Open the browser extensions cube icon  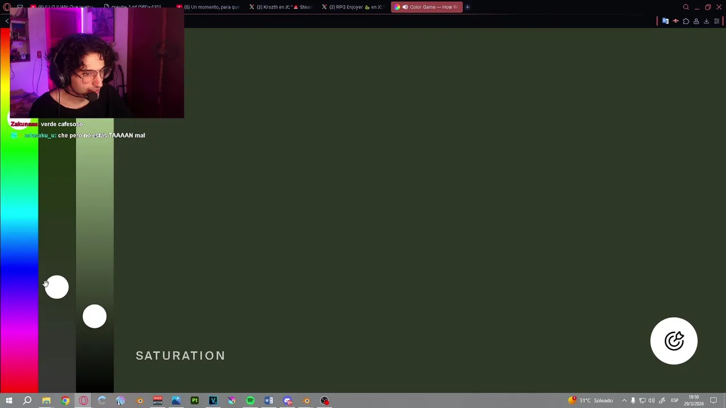coord(686,21)
